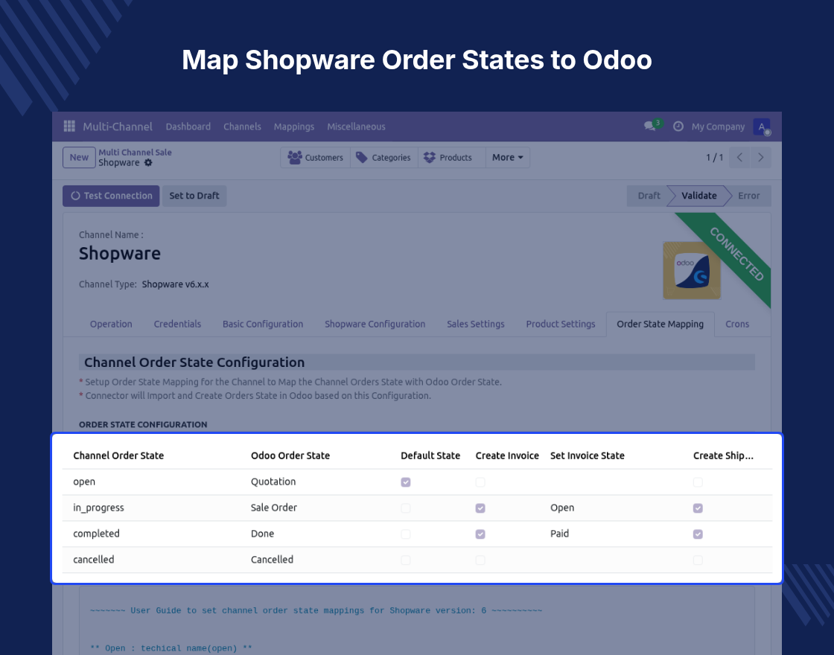Click the 'open' channel order state cell
The height and width of the screenshot is (655, 834).
click(x=84, y=482)
